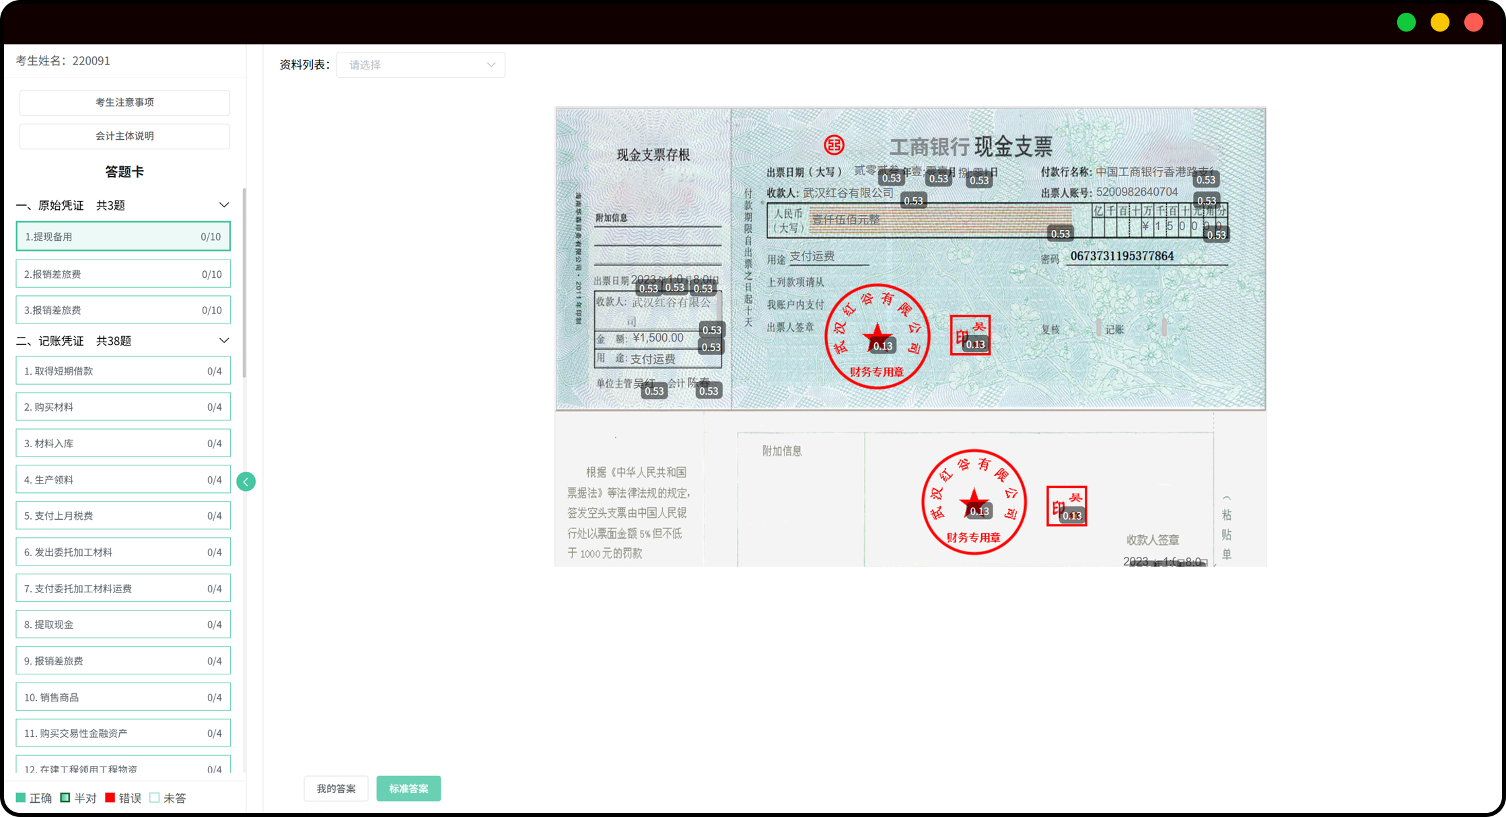Viewport: 1506px width, 817px height.
Task: Open 考生注意事项
Action: tap(124, 102)
